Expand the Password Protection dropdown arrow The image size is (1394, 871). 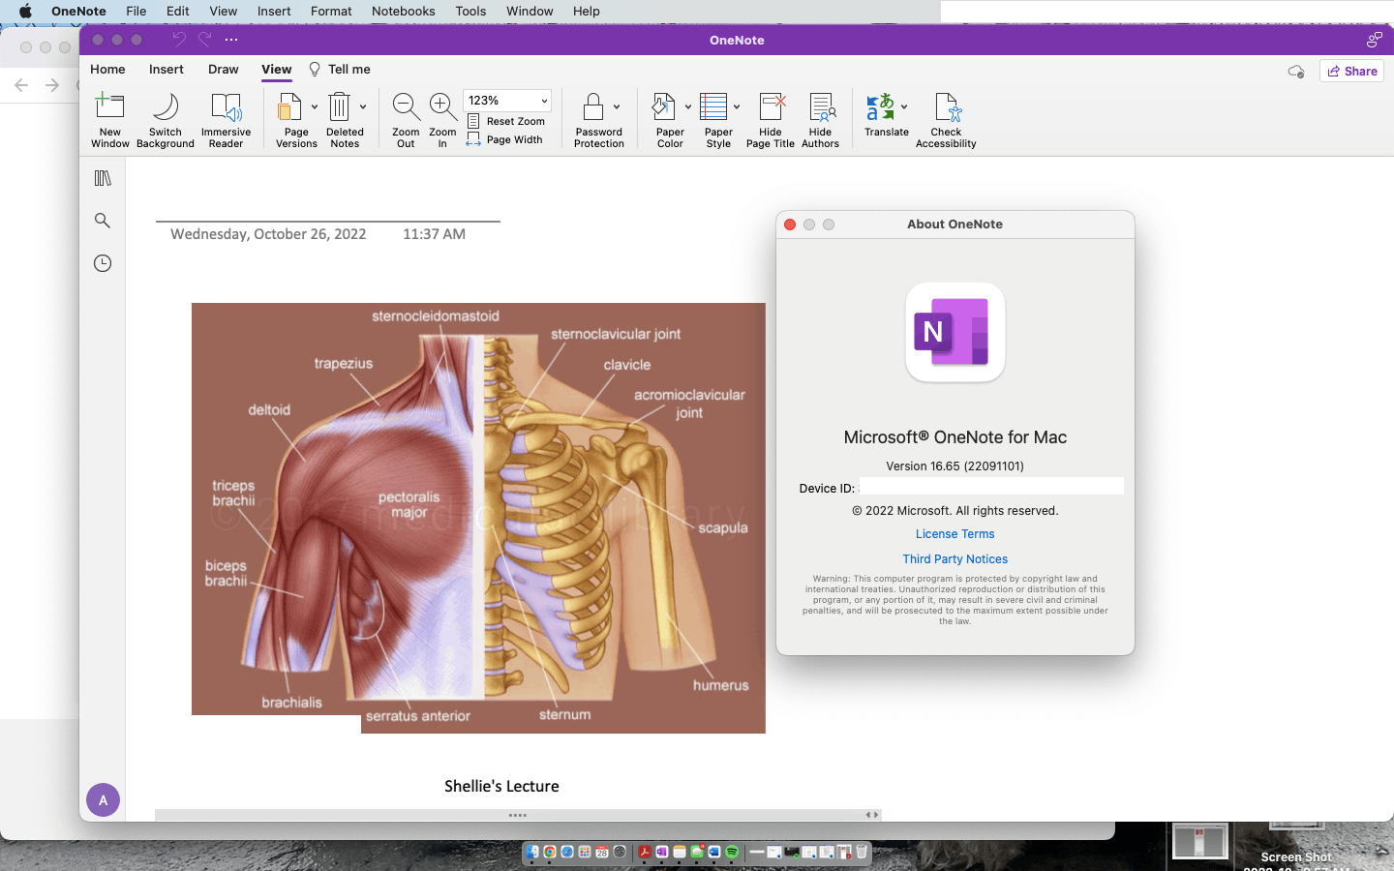pyautogui.click(x=617, y=107)
